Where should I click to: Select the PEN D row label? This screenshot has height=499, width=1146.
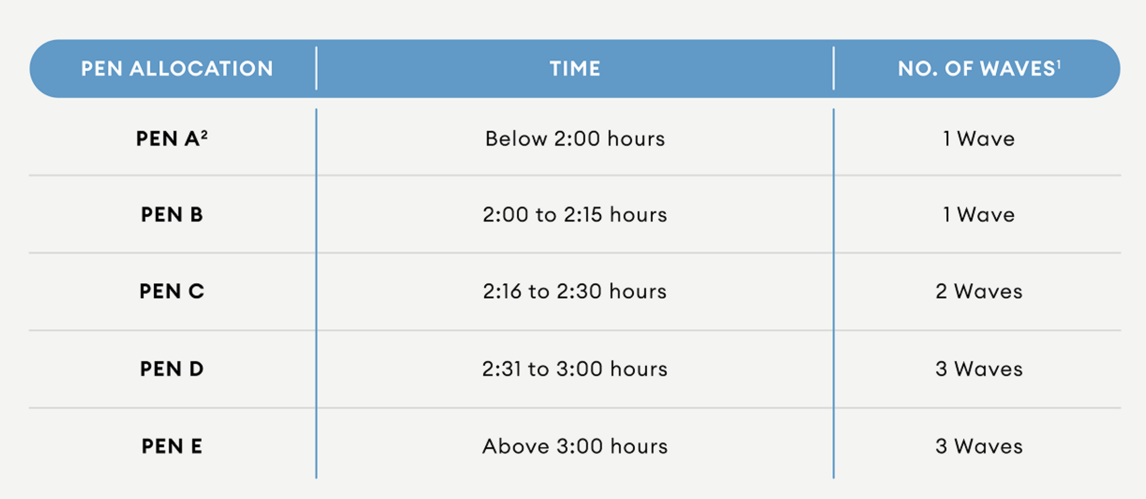pos(172,369)
